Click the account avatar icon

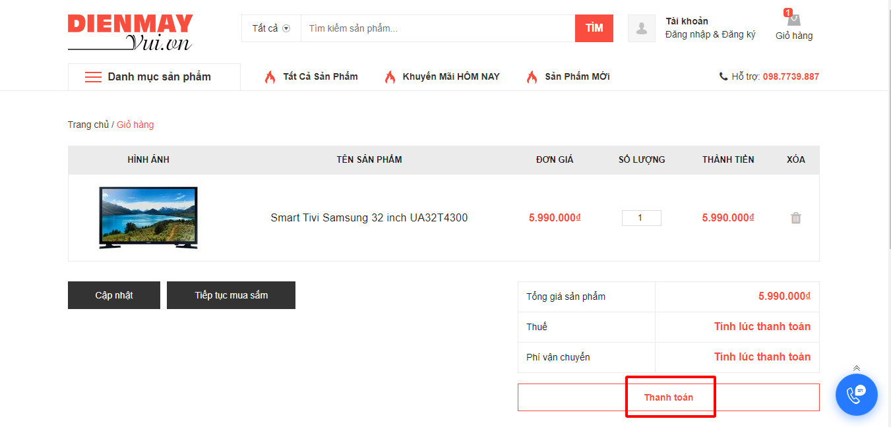641,28
